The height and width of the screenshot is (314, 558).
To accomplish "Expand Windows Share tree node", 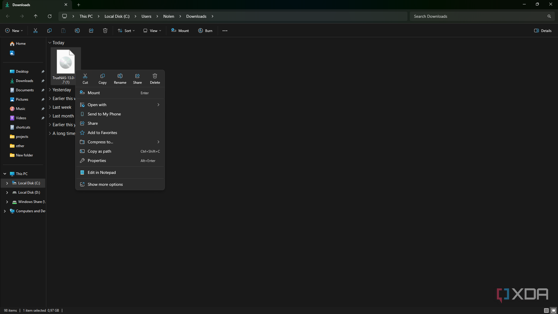I will [x=7, y=202].
